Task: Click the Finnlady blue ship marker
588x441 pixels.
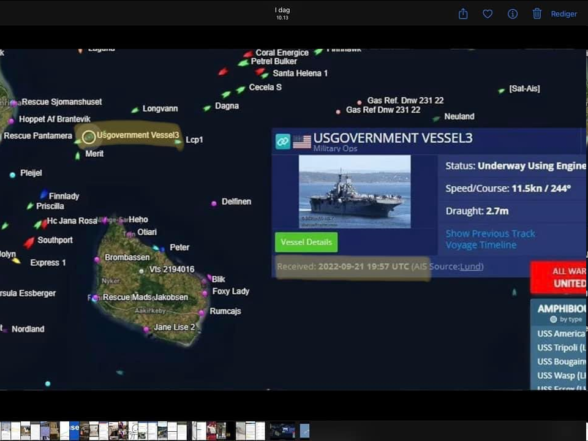Action: tap(44, 194)
